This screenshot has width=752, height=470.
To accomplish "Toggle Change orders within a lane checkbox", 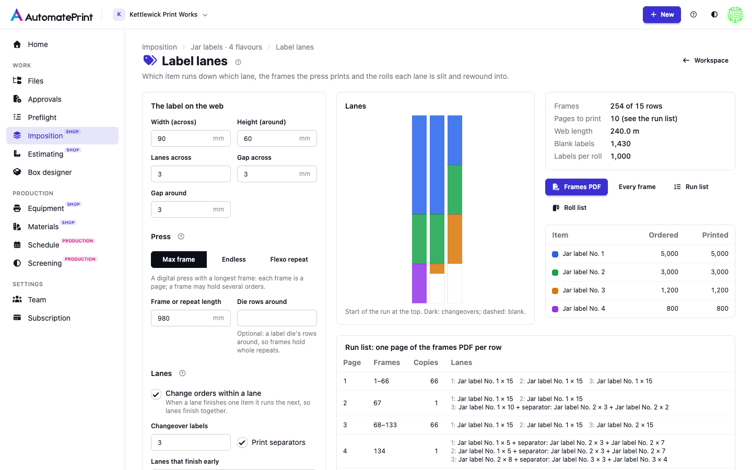I will pos(156,394).
